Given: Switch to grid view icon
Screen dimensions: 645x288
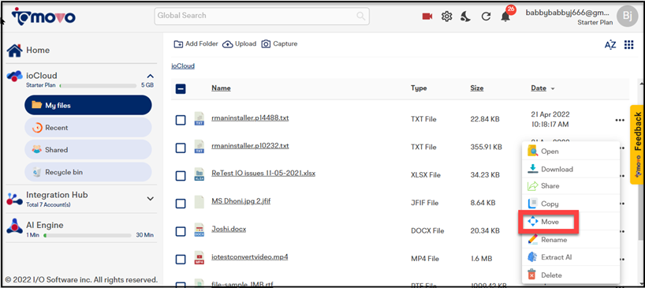Looking at the screenshot, I should pos(628,44).
